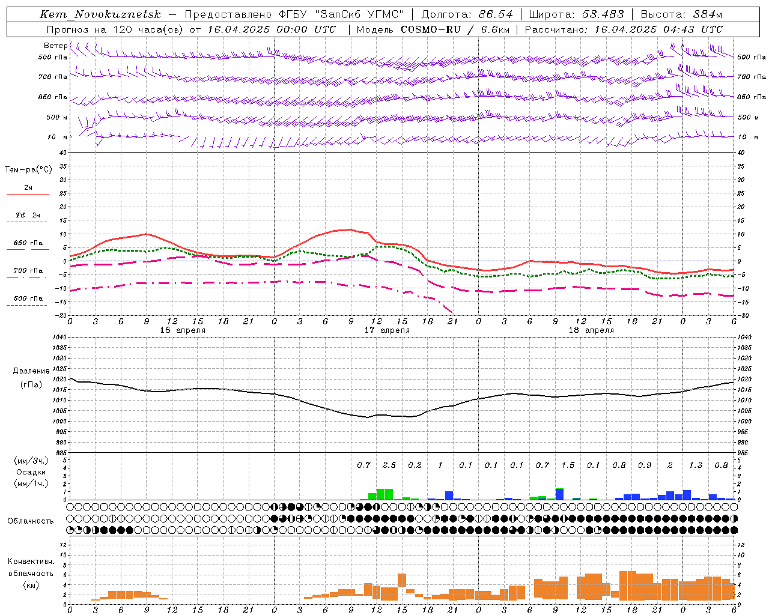Click the 700 гПа temperature legend entry
The image size is (769, 615).
coord(28,271)
